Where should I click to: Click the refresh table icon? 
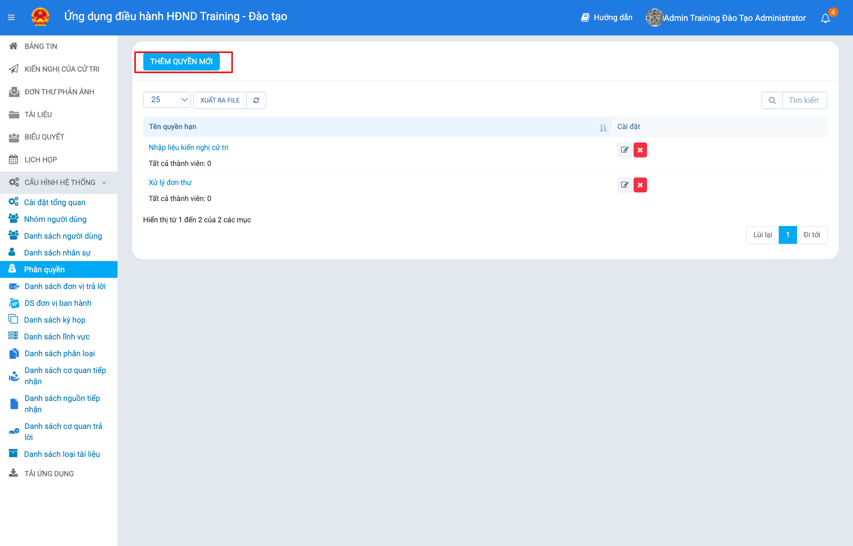click(x=256, y=100)
